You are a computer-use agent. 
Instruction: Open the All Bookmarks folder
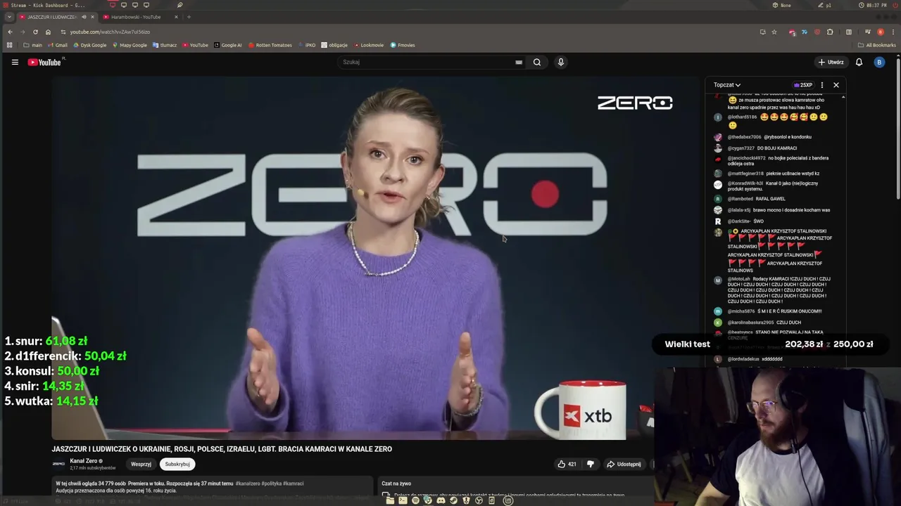[x=876, y=45]
